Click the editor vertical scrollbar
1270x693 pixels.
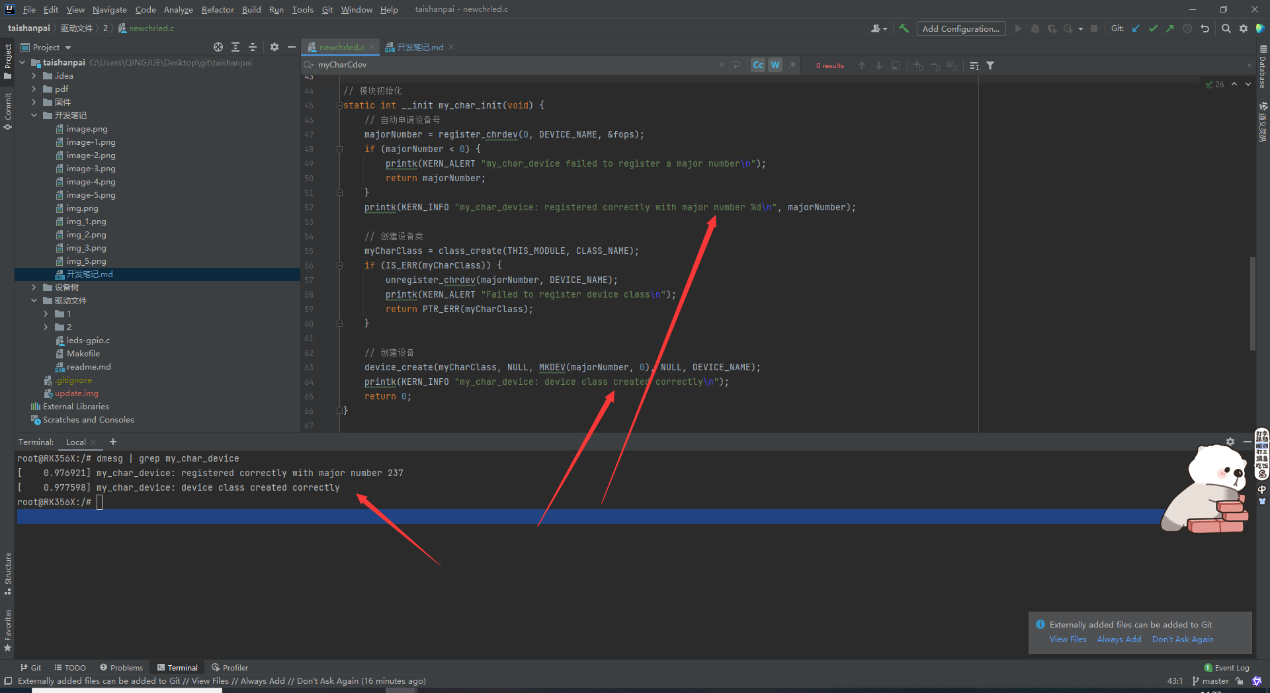pos(1252,304)
